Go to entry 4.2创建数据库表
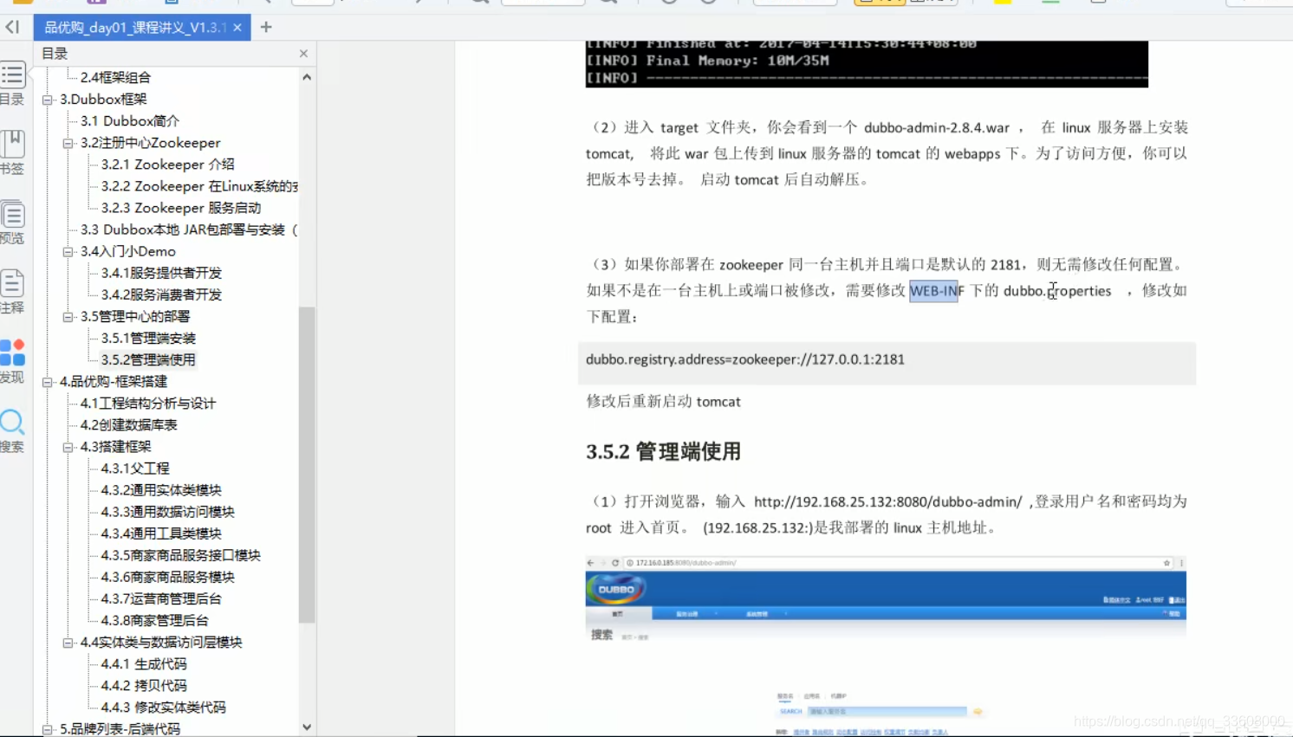1293x737 pixels. (128, 424)
